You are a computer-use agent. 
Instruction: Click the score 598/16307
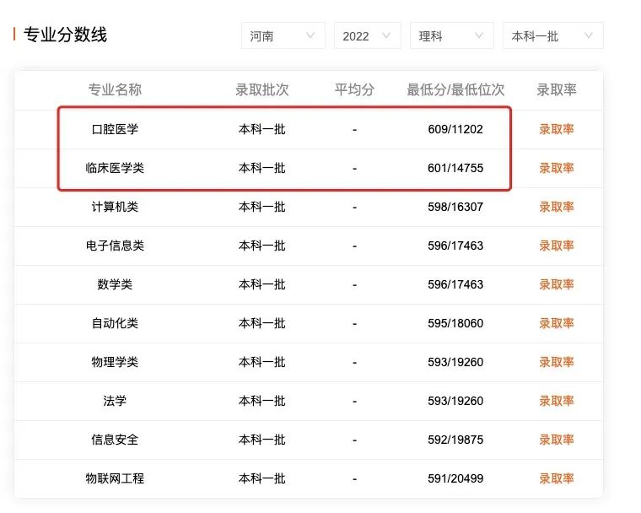tap(455, 207)
